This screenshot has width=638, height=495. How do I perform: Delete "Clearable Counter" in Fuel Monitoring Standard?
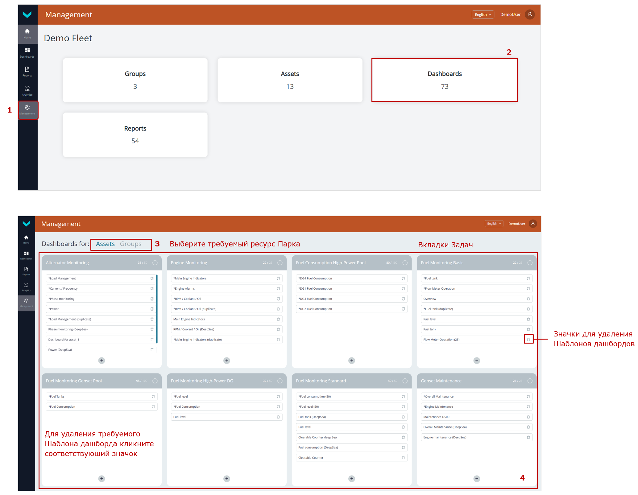pyautogui.click(x=403, y=458)
